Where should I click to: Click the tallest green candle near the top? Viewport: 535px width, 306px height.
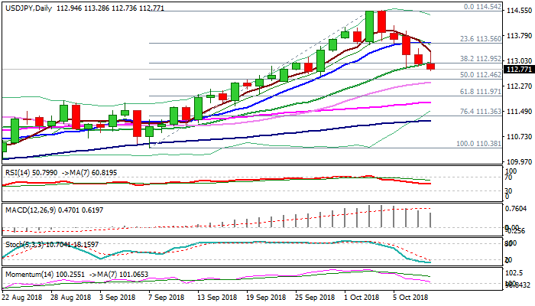(370, 26)
